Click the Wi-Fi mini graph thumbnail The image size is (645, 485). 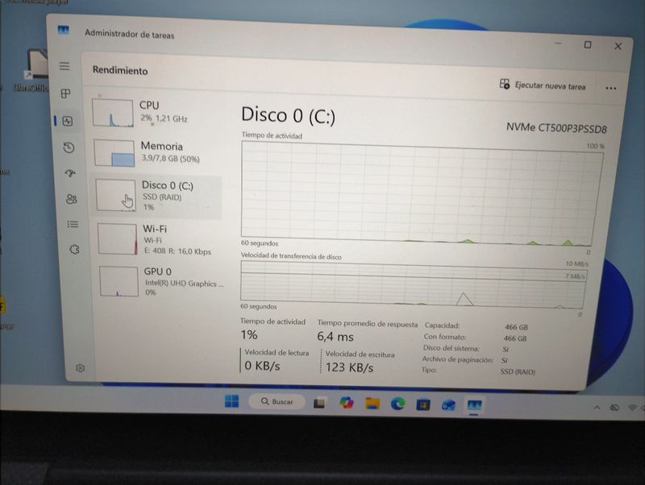(x=117, y=239)
